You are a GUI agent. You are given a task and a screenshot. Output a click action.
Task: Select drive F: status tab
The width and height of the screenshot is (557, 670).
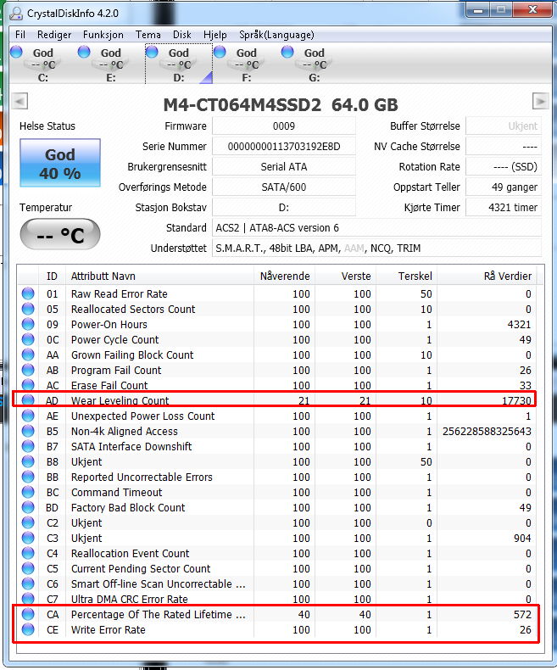point(247,64)
